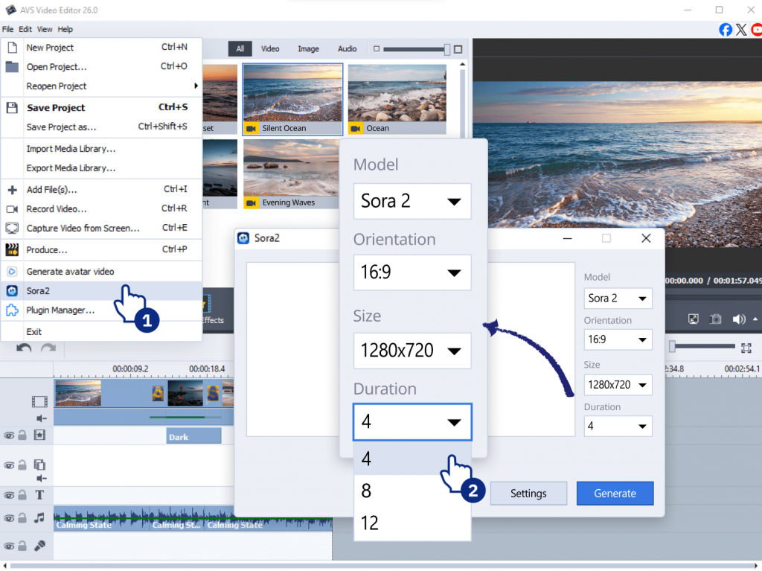Toggle lock on the music track
Image resolution: width=762 pixels, height=571 pixels.
point(22,518)
